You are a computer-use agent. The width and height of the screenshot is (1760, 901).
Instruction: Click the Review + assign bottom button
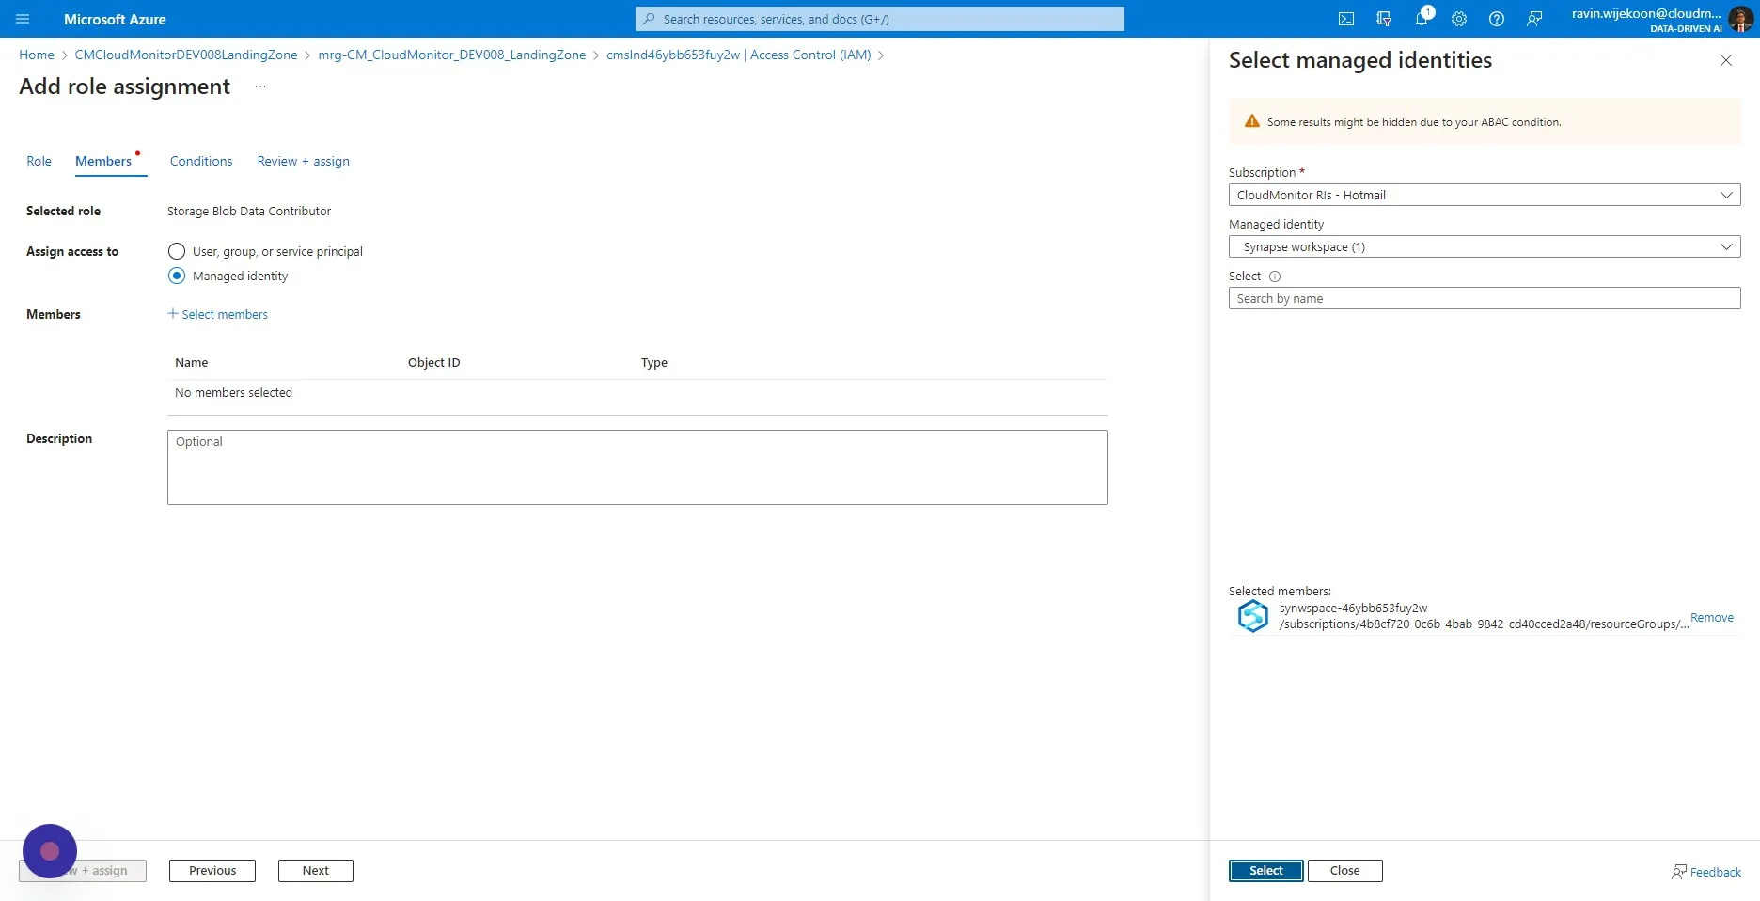[x=83, y=871]
